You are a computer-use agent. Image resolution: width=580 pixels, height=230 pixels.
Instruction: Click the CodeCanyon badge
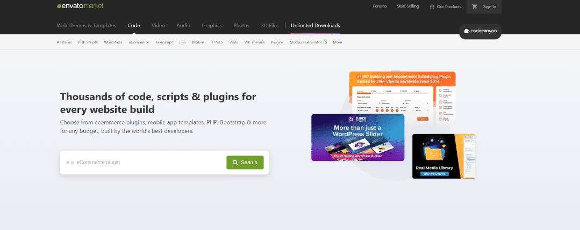click(480, 32)
